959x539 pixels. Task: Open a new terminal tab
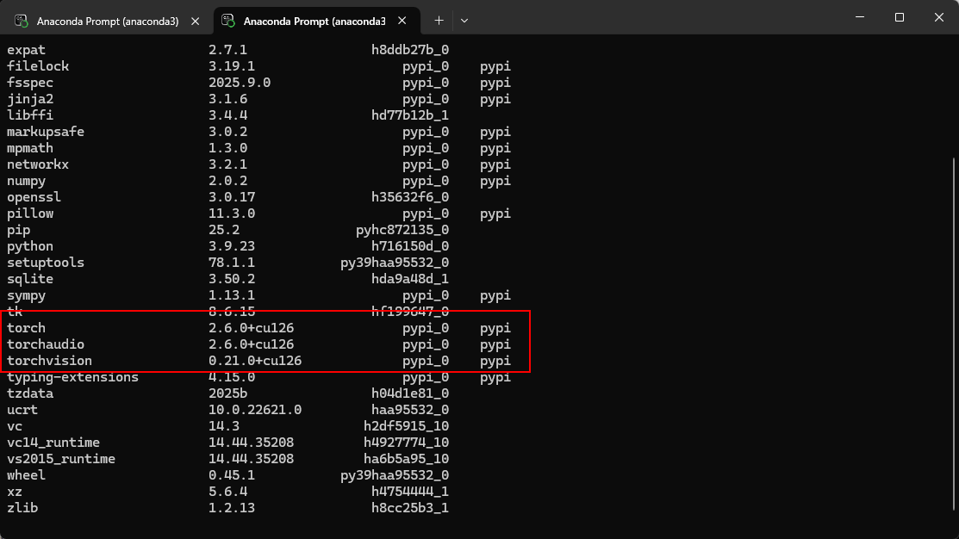(x=439, y=21)
